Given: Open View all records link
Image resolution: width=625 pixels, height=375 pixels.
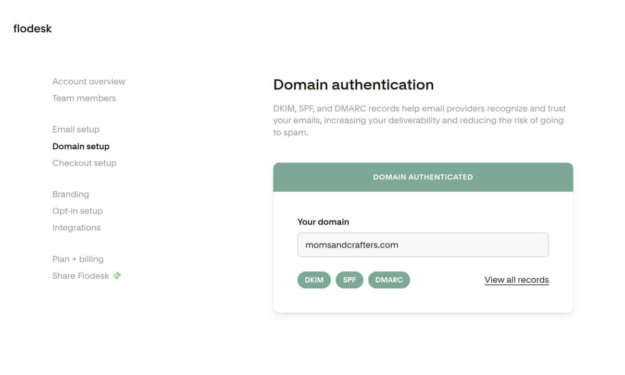Looking at the screenshot, I should coord(516,280).
